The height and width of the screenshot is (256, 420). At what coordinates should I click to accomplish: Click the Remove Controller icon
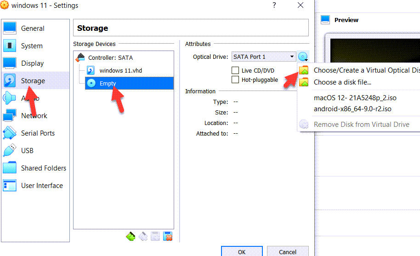pyautogui.click(x=143, y=236)
